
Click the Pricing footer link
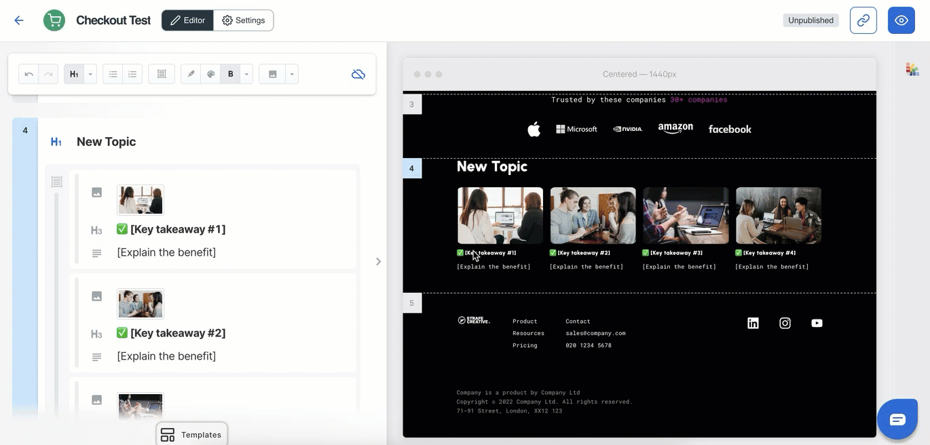click(525, 345)
